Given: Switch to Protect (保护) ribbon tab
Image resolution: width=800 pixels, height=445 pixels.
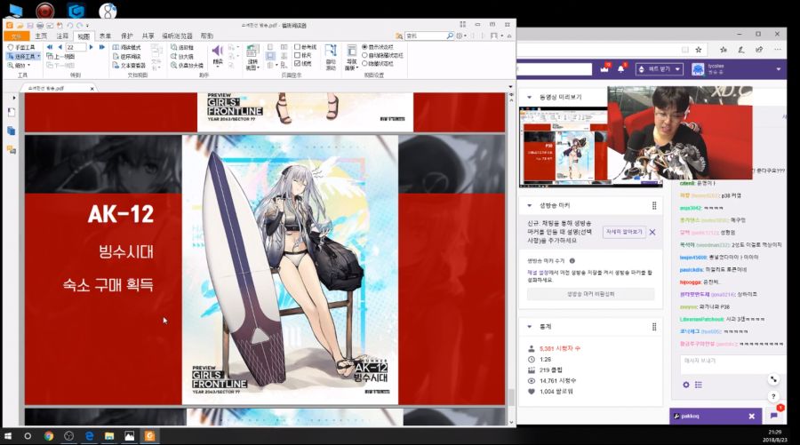Looking at the screenshot, I should click(126, 36).
